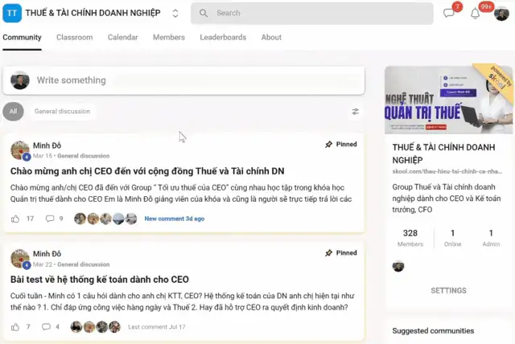Click the 1 Online count
The height and width of the screenshot is (344, 515).
(452, 238)
